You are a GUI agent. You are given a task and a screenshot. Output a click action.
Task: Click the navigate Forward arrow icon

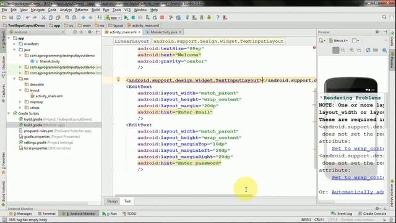click(90, 17)
